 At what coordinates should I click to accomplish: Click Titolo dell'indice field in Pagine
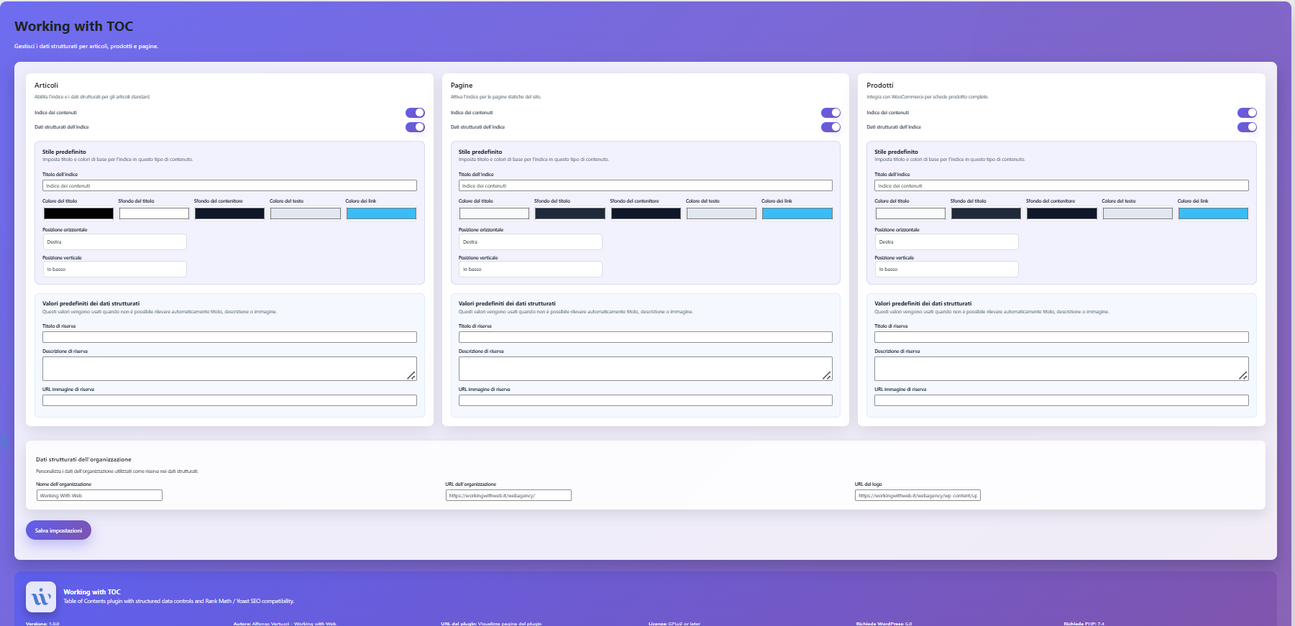pos(646,185)
